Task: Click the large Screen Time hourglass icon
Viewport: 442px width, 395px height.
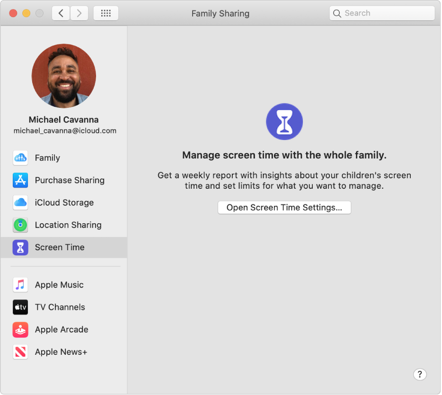Action: pos(284,122)
